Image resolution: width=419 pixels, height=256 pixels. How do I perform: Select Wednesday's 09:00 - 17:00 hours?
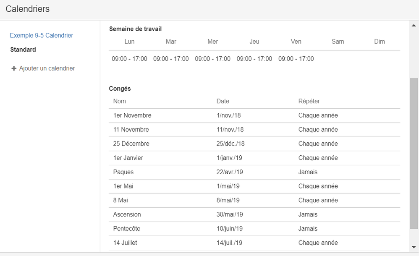[x=213, y=59]
